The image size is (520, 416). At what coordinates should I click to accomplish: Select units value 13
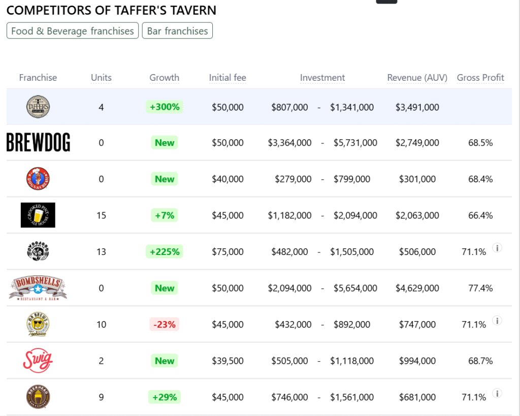point(101,252)
